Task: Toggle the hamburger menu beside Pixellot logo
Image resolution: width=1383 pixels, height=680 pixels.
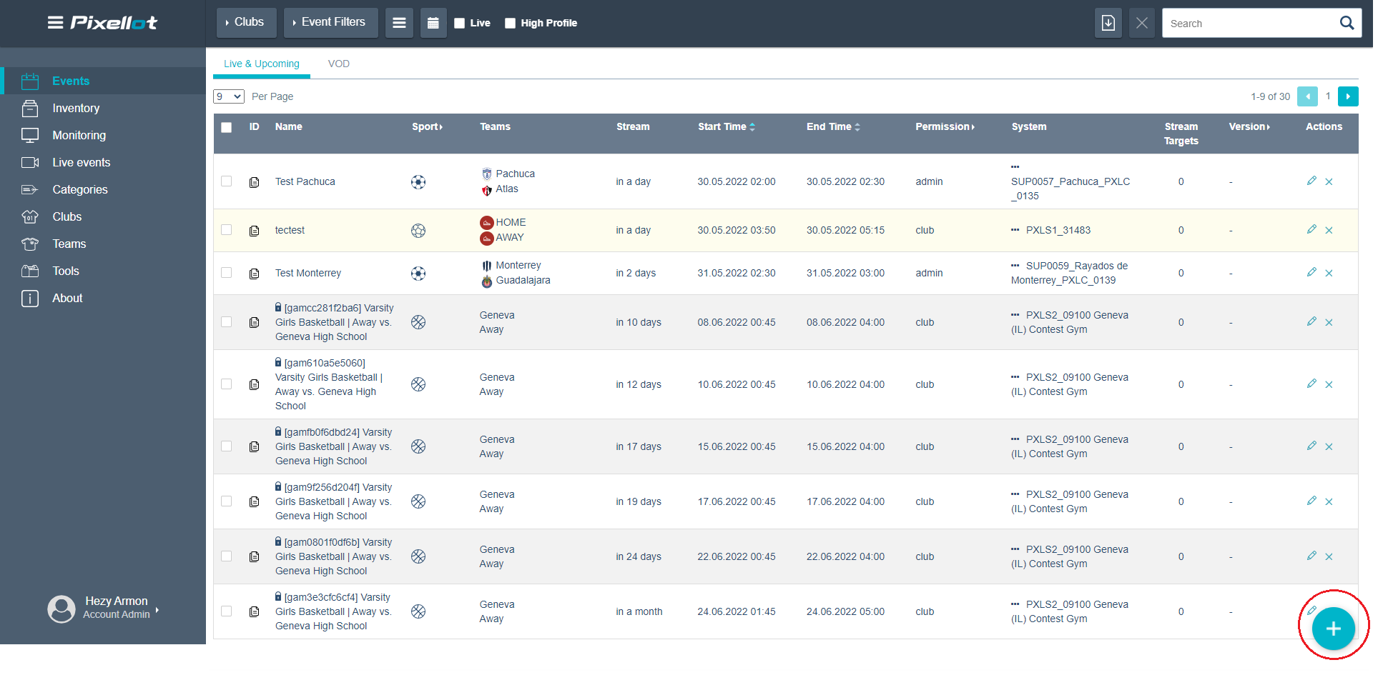Action: (x=55, y=23)
